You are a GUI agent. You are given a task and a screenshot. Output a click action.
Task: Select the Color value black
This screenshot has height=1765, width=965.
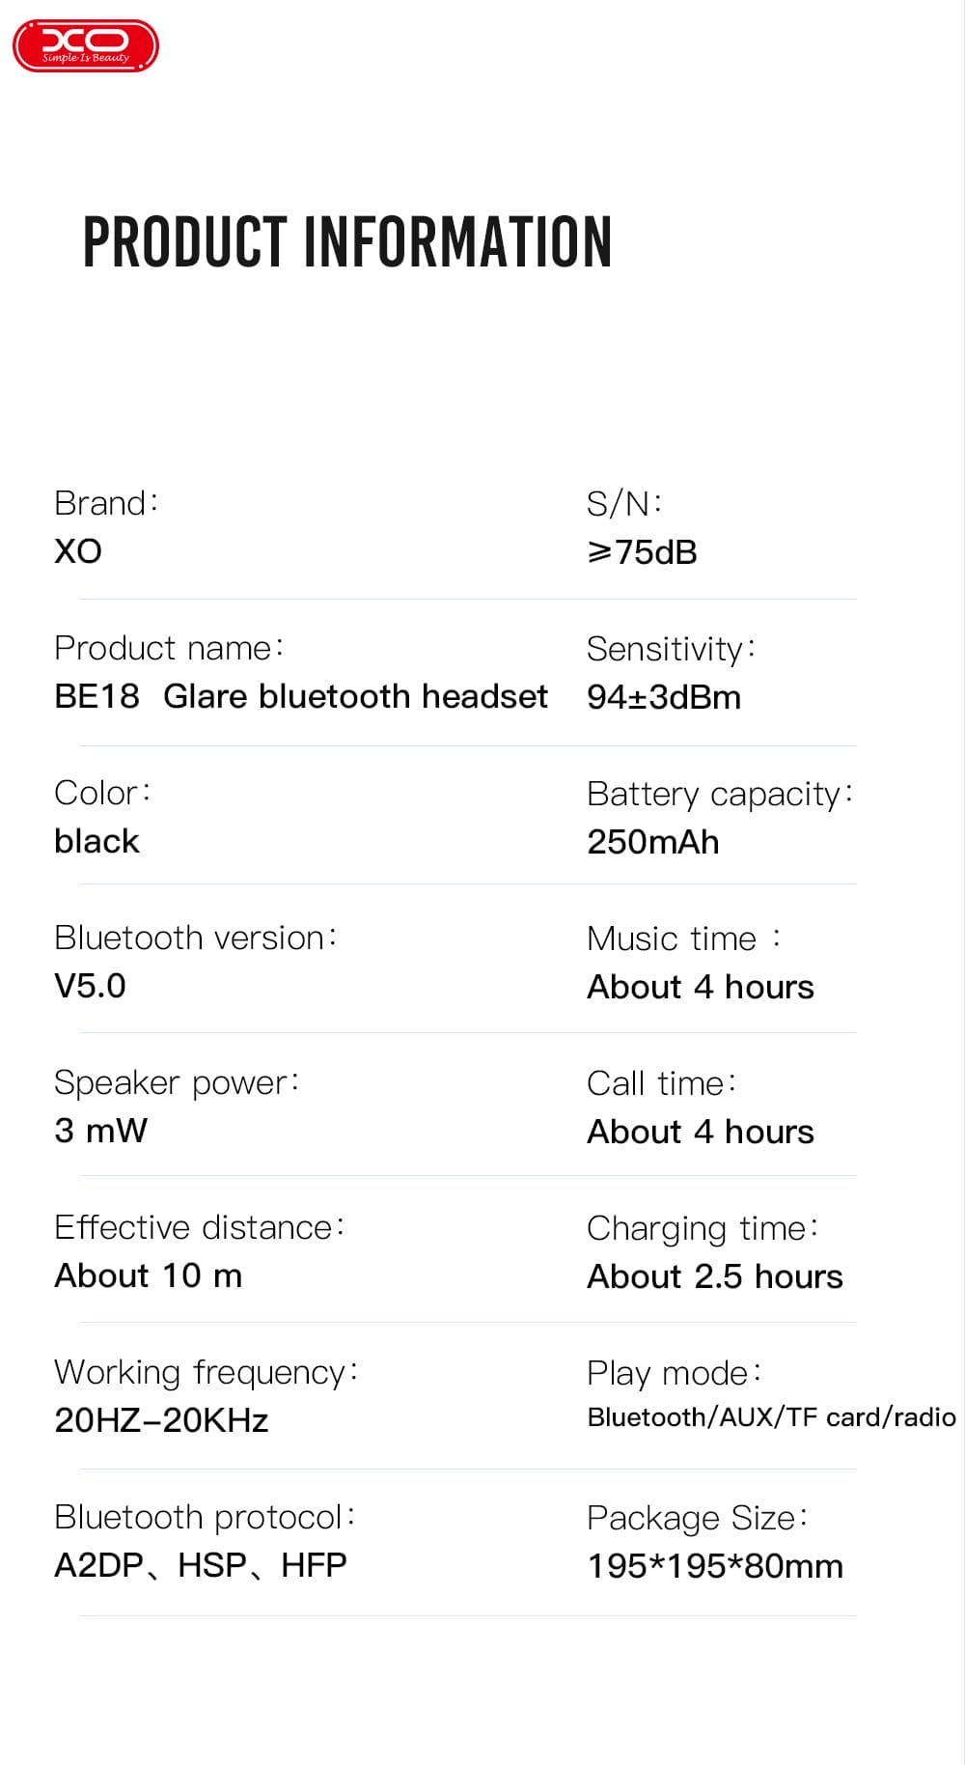click(96, 841)
